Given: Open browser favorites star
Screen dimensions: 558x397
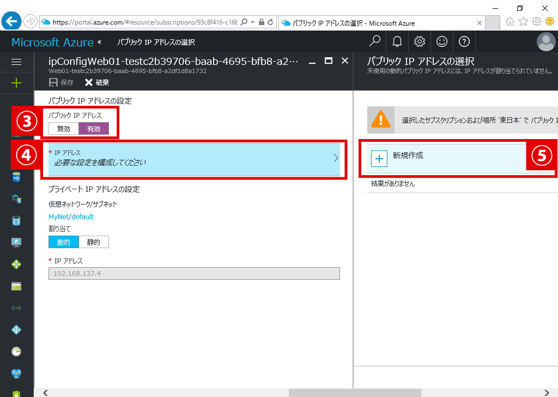Looking at the screenshot, I should coord(523,22).
